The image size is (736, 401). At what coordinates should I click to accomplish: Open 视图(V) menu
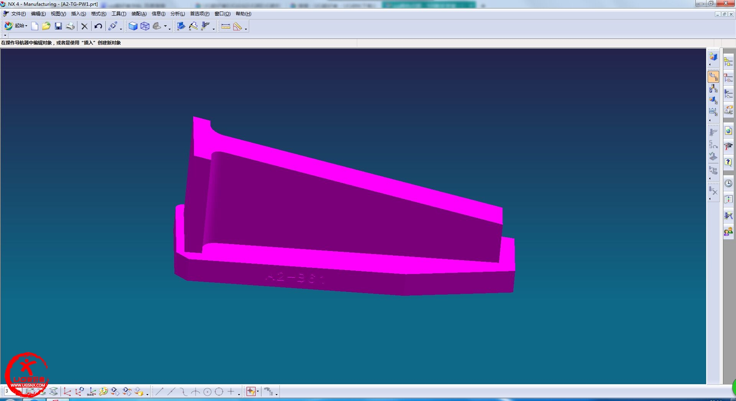click(x=58, y=14)
